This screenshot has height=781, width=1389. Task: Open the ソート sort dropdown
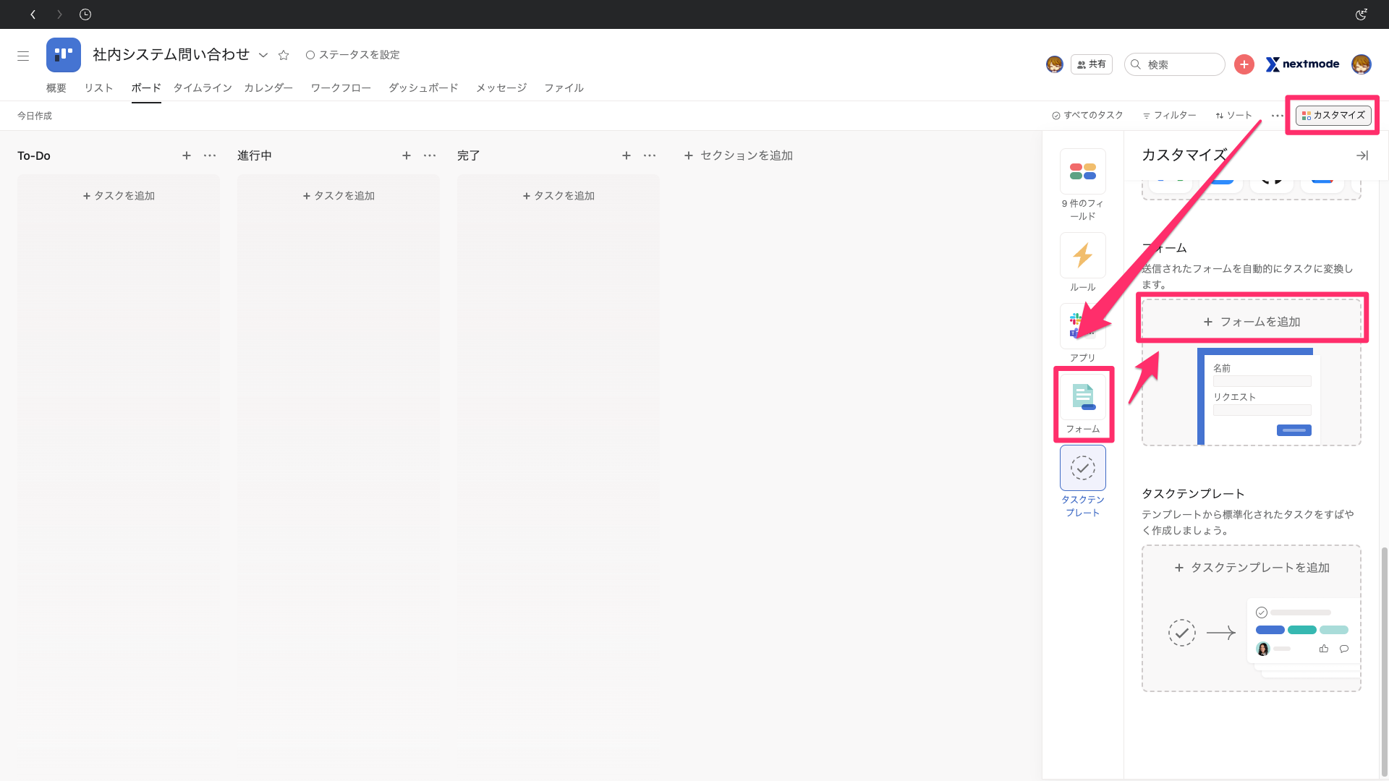point(1233,116)
